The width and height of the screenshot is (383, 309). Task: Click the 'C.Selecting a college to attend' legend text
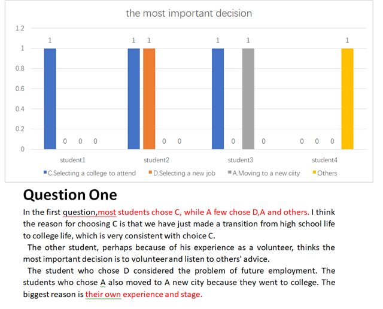[x=92, y=173]
